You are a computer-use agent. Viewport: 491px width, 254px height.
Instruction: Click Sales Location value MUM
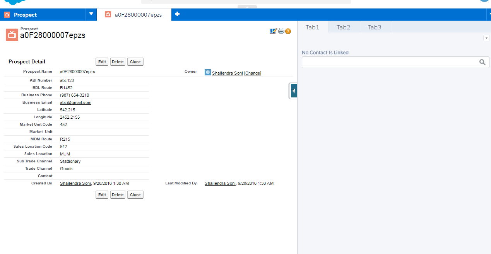point(65,154)
